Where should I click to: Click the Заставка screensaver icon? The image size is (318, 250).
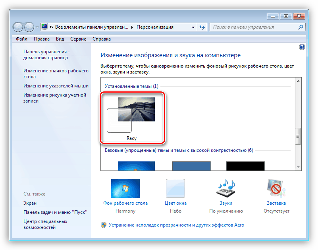pos(276,188)
